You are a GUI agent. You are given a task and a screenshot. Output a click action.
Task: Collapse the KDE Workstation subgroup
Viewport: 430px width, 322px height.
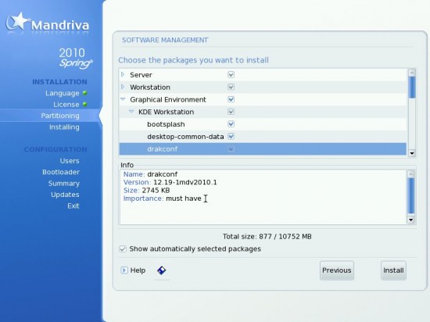point(131,111)
